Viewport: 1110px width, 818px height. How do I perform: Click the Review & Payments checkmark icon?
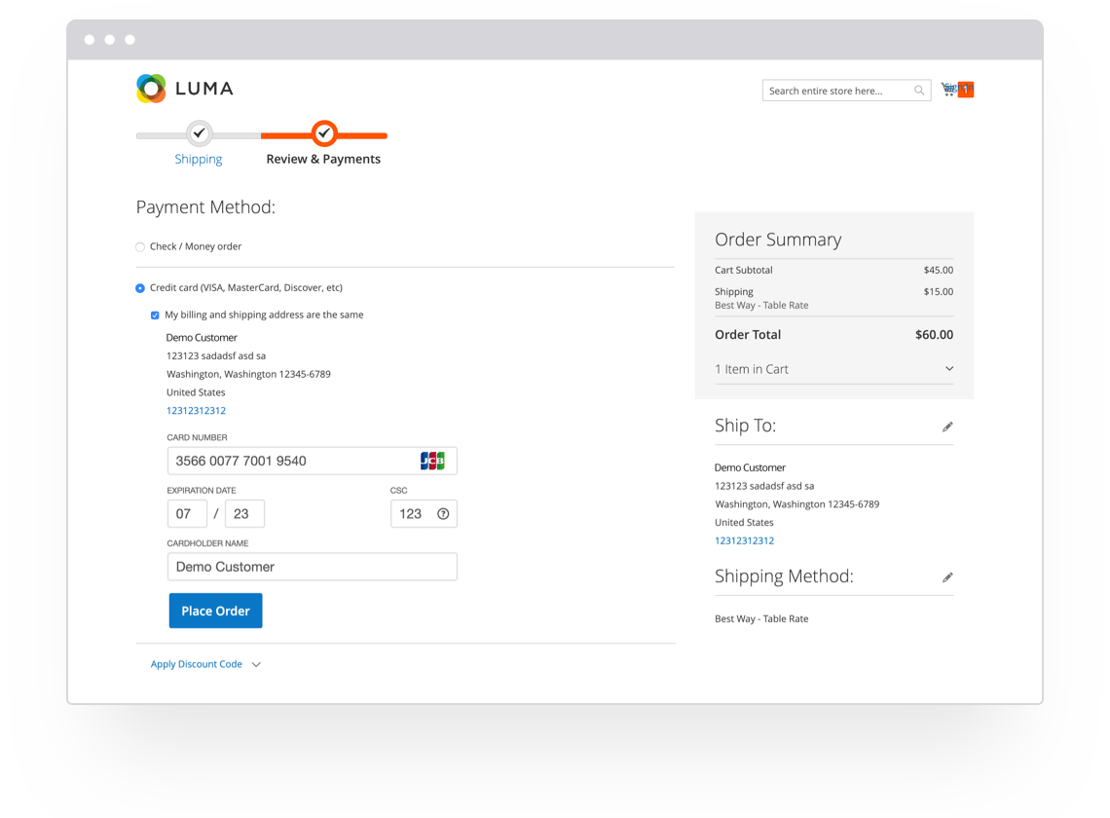tap(324, 133)
